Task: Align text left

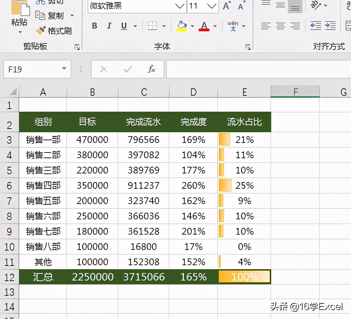Action: click(266, 26)
